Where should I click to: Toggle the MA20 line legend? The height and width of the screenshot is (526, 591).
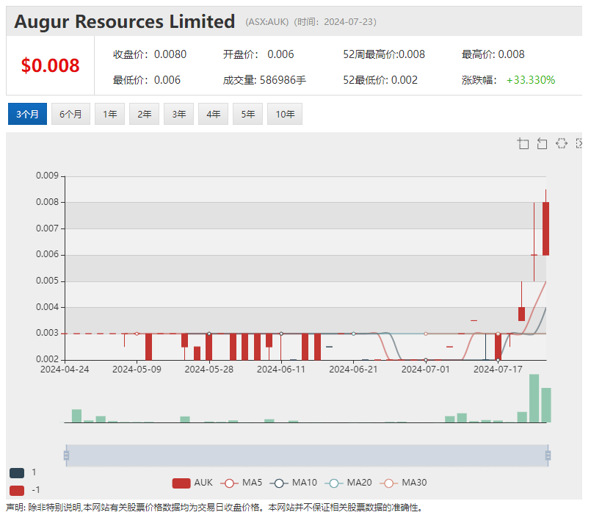click(x=348, y=483)
